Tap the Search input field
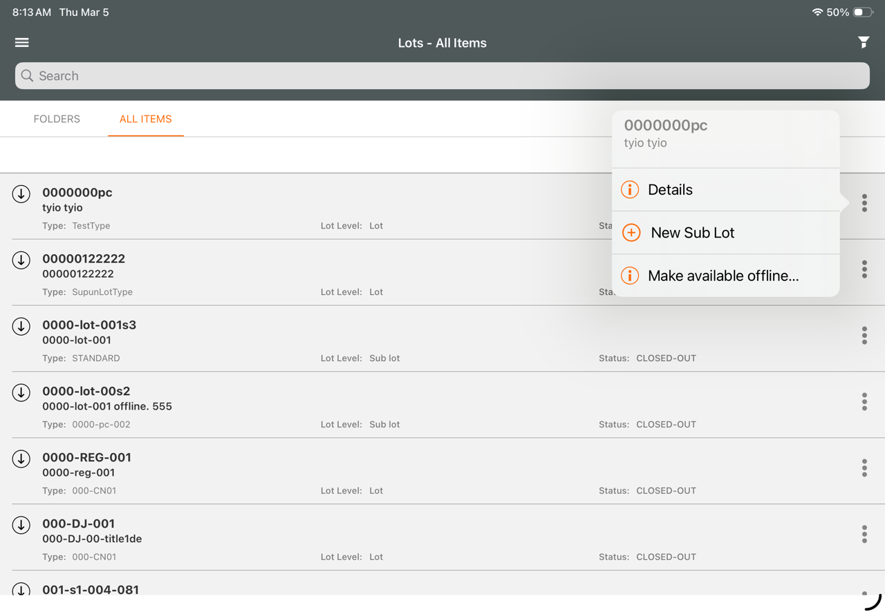 tap(442, 76)
